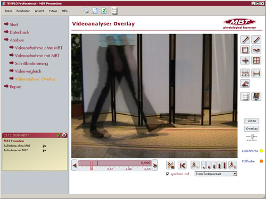
Task: Toggle the synchron. auf checkbox
Action: [168, 174]
